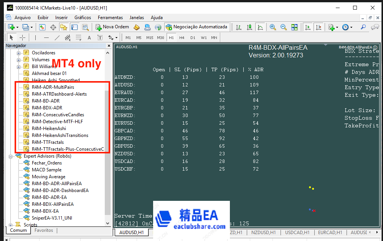Viewport: 383px width, 241px height.
Task: Toggle Chart Shift
Action: pos(319,27)
